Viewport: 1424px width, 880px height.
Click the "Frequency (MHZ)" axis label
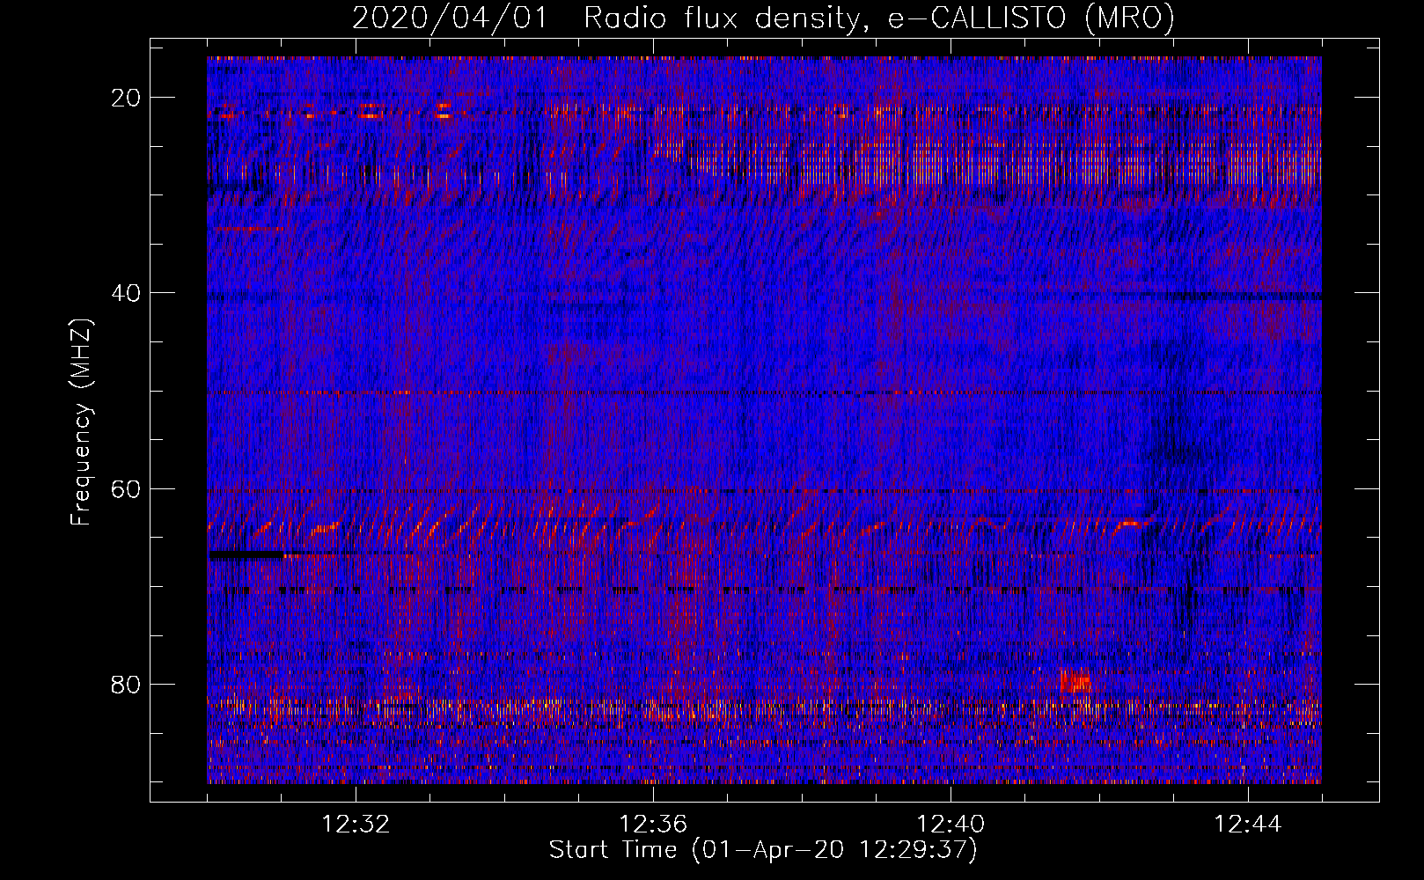(x=80, y=422)
